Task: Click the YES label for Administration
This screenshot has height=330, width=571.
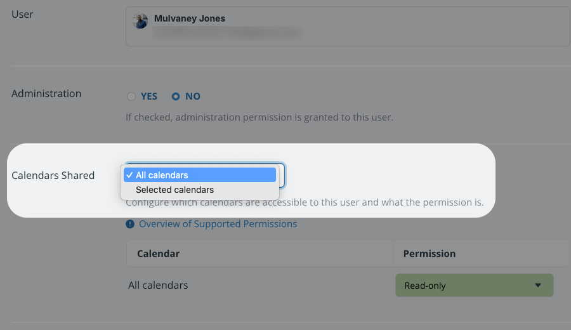Action: click(x=149, y=96)
